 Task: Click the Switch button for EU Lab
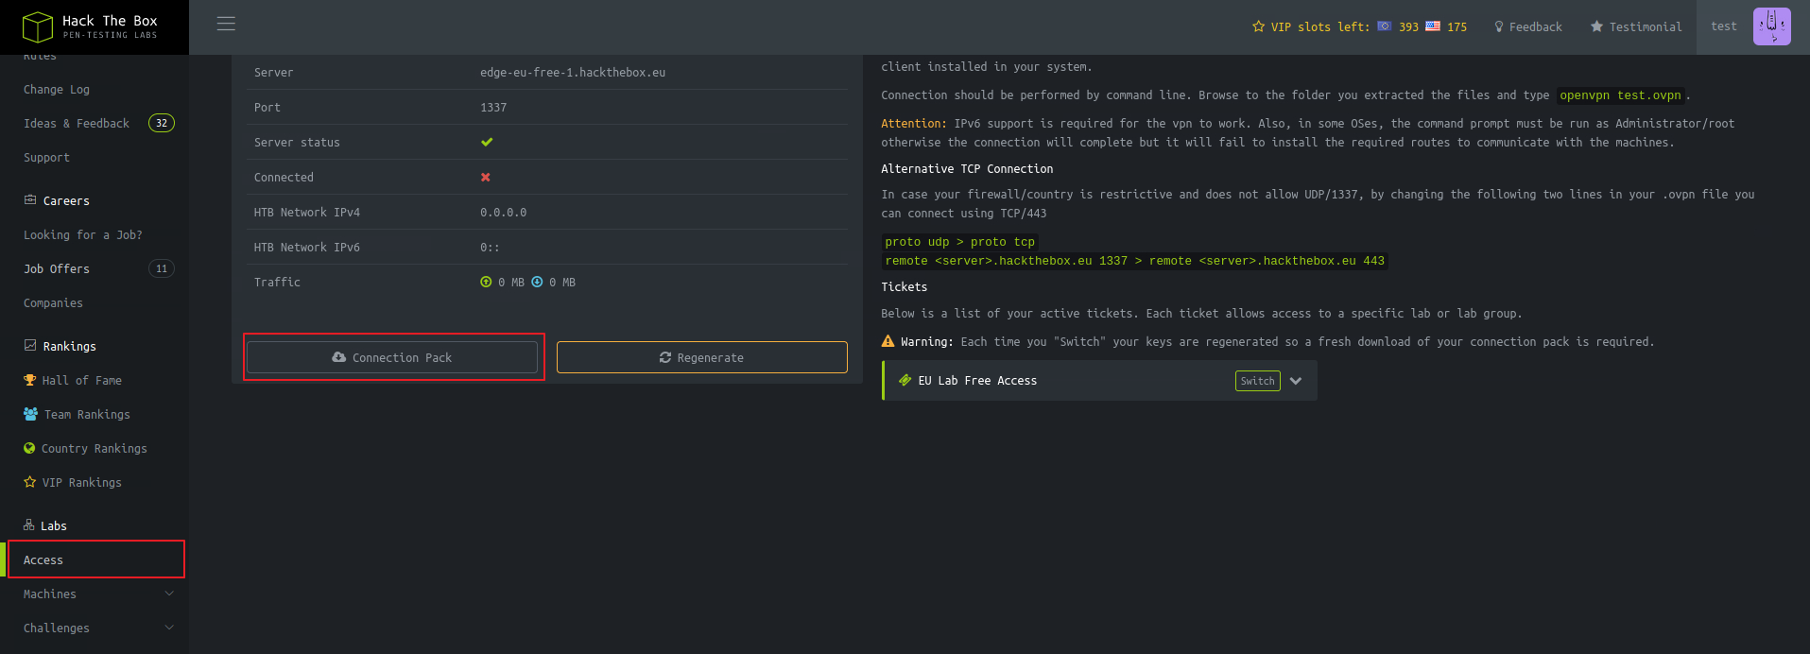pyautogui.click(x=1257, y=381)
